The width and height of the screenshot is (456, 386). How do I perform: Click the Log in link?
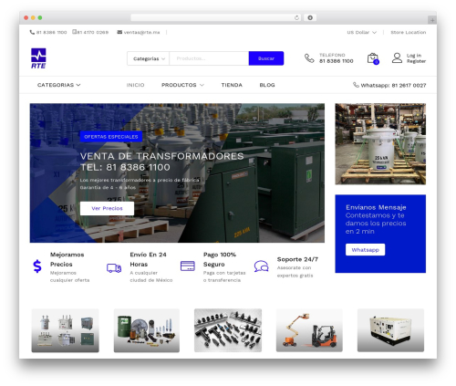[x=414, y=56]
